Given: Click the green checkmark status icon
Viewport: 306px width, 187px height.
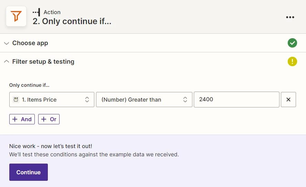Looking at the screenshot, I should tap(292, 43).
